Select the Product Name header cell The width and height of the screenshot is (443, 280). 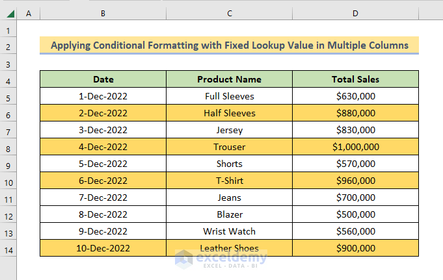(x=229, y=79)
